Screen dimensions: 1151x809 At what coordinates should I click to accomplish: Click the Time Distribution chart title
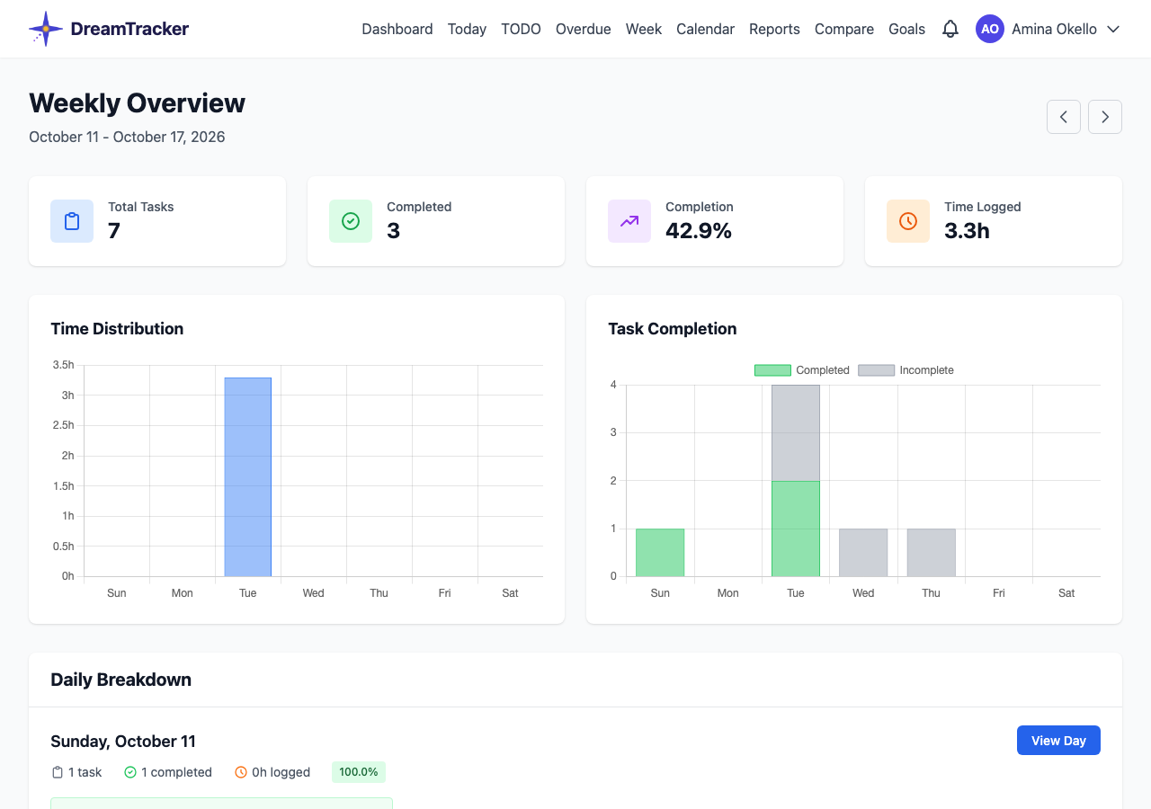(117, 329)
